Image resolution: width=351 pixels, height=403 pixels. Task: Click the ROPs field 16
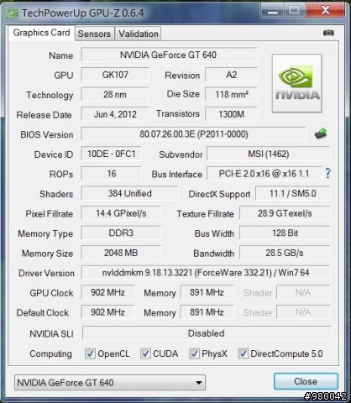click(x=112, y=174)
